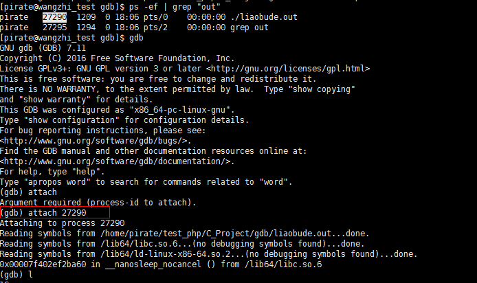Viewport: 477px width, 283px height.
Task: Click the address 0x00007f402ef2ba60
Action: (x=43, y=264)
